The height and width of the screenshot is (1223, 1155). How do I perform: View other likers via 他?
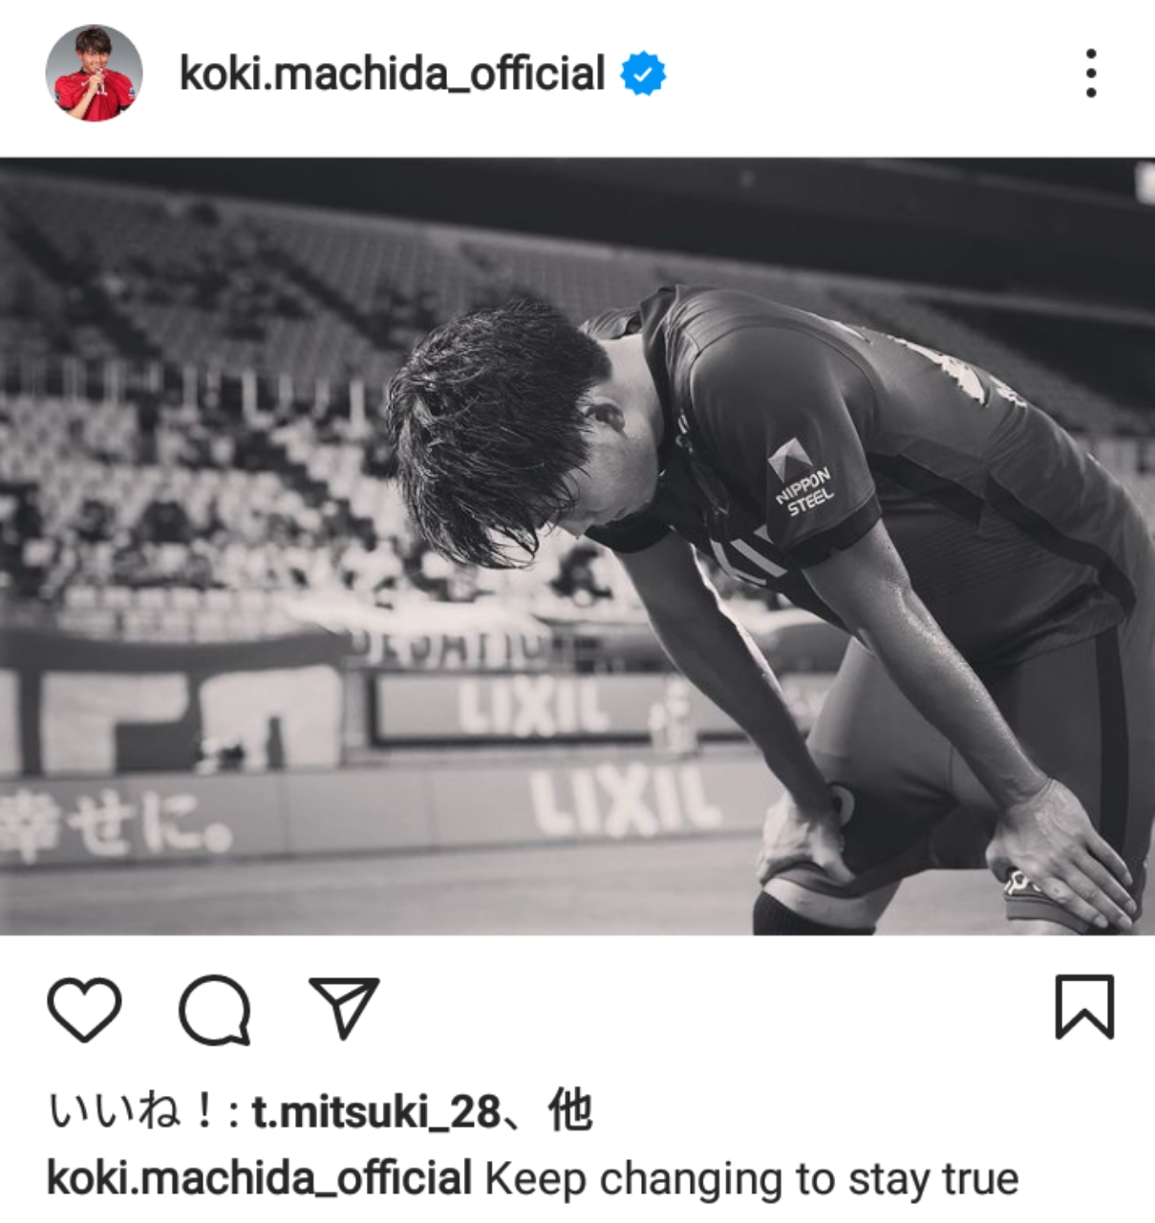pos(570,1111)
